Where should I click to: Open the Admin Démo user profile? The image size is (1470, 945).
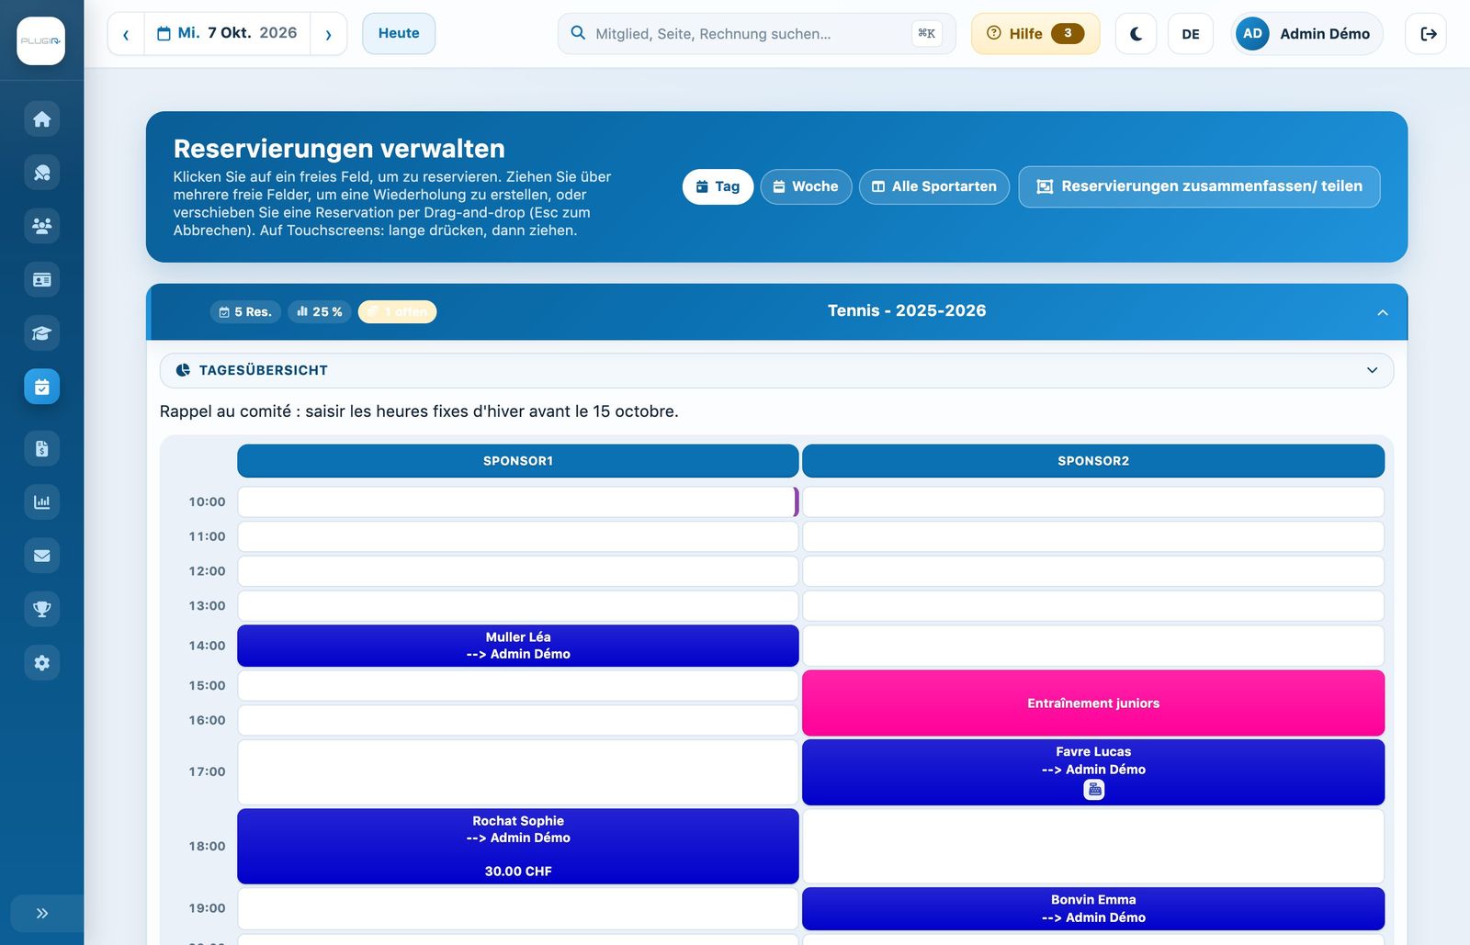click(x=1306, y=34)
